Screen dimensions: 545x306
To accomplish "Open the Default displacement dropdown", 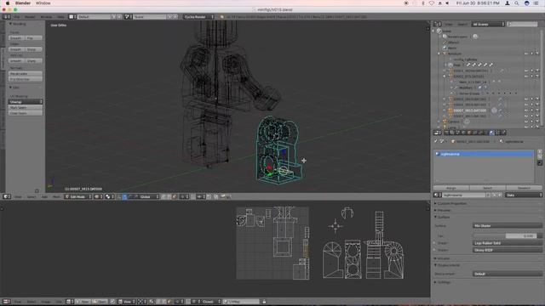I will click(x=508, y=274).
